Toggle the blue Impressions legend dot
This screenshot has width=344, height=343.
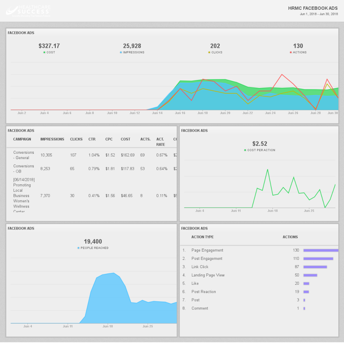121,52
